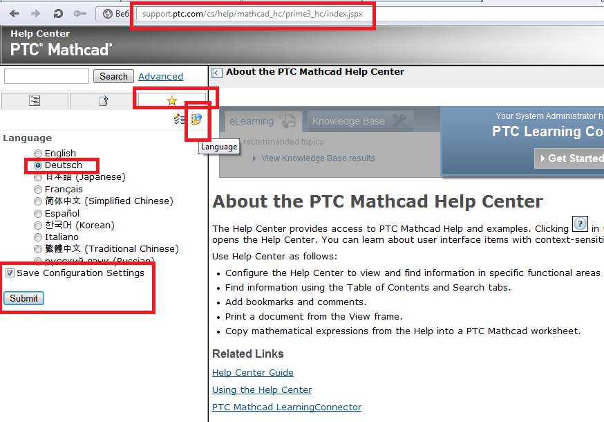Open the key/password icon in browser toolbar

coord(80,14)
